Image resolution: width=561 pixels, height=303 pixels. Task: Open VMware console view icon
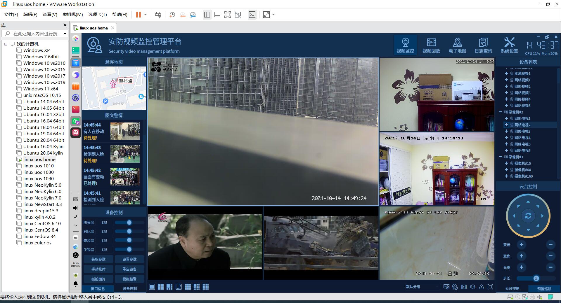(x=252, y=15)
